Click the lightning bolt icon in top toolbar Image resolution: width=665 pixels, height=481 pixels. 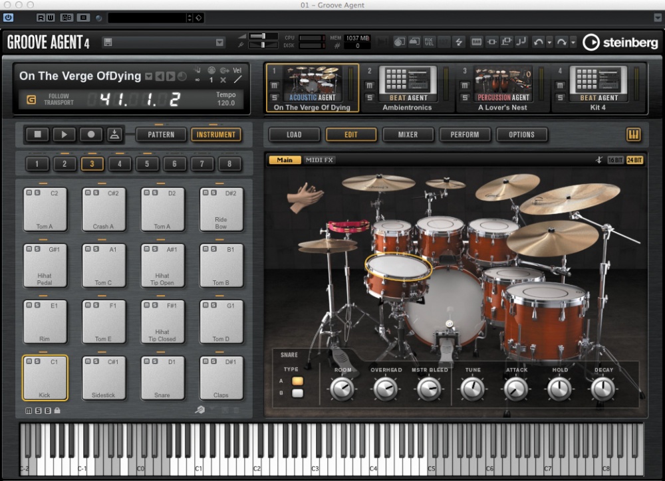click(x=459, y=42)
